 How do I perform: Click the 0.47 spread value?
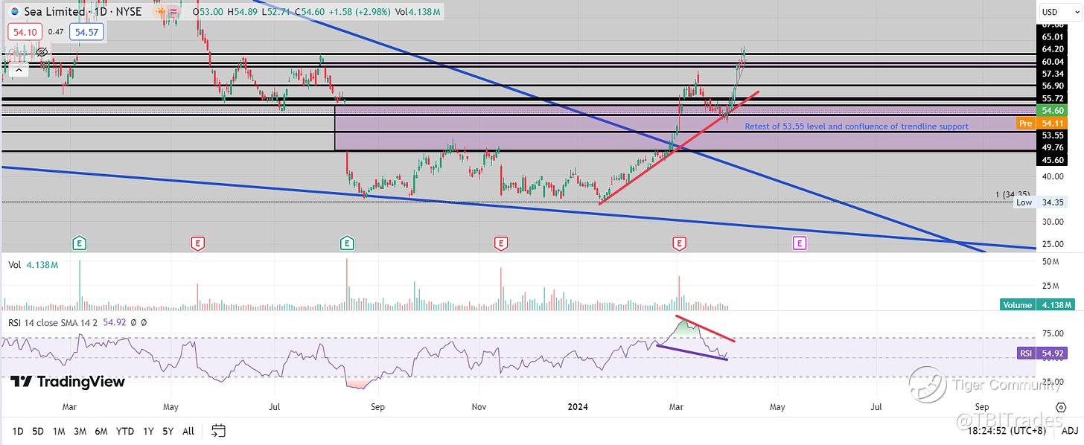click(x=55, y=32)
